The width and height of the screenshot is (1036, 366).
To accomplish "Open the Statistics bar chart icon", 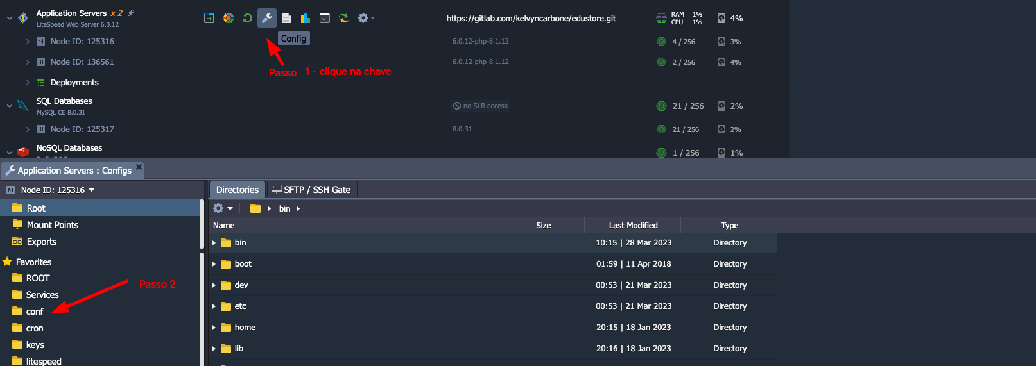I will coord(306,18).
